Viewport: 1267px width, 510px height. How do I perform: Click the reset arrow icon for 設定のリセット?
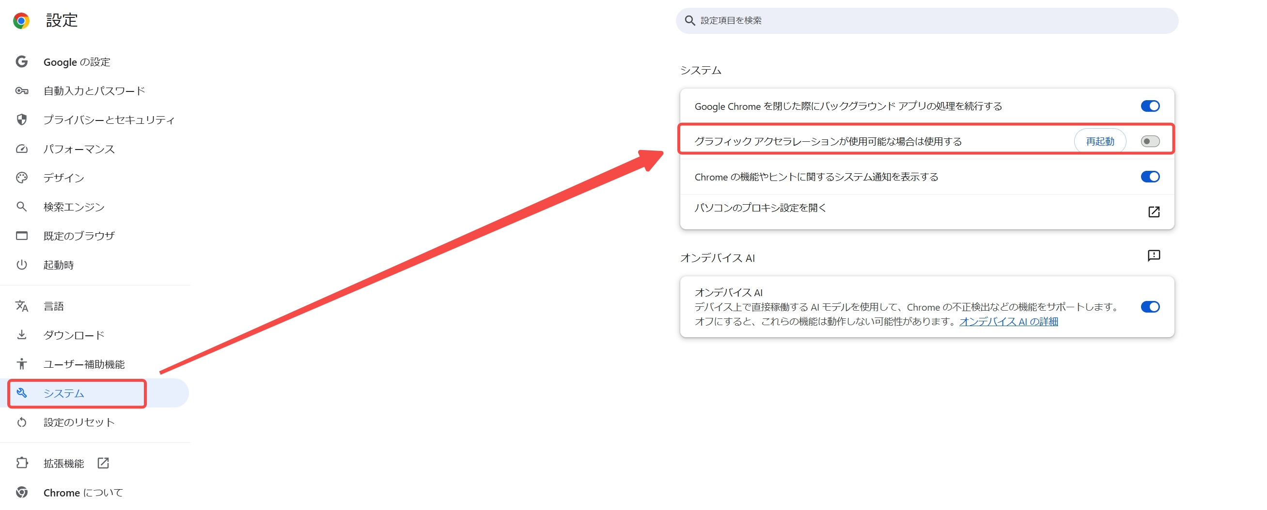22,422
